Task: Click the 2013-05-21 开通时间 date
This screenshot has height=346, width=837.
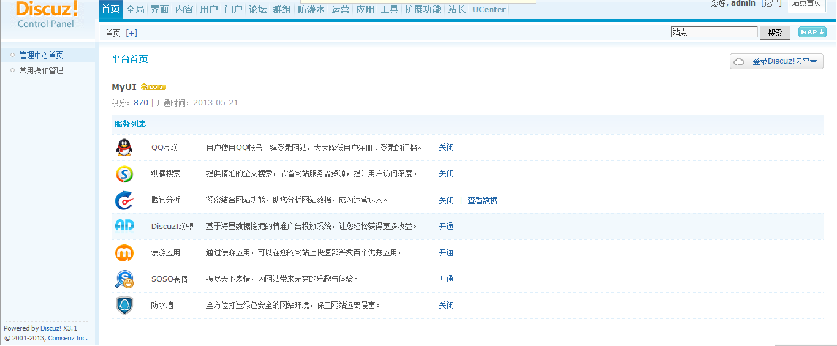Action: 216,103
